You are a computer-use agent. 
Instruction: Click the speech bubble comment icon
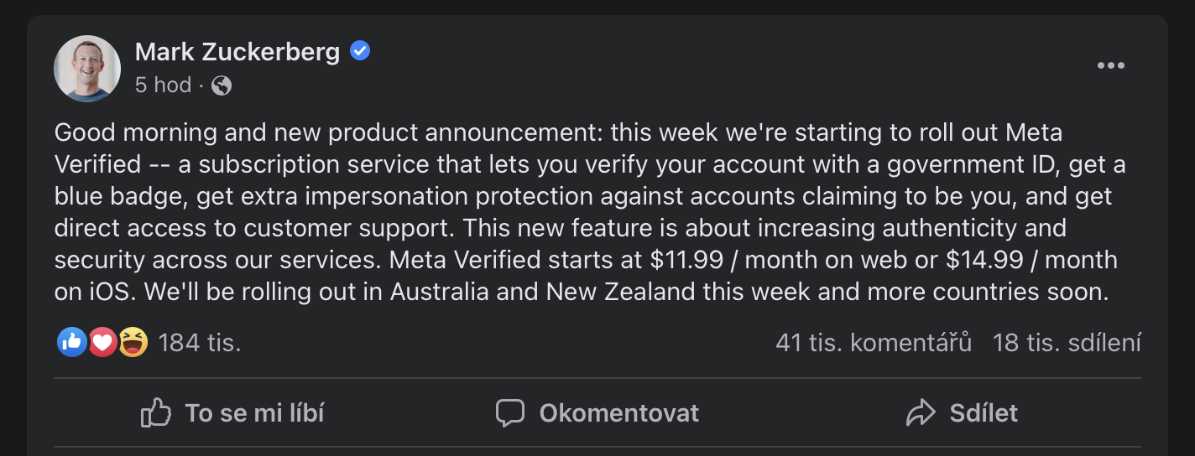click(510, 412)
